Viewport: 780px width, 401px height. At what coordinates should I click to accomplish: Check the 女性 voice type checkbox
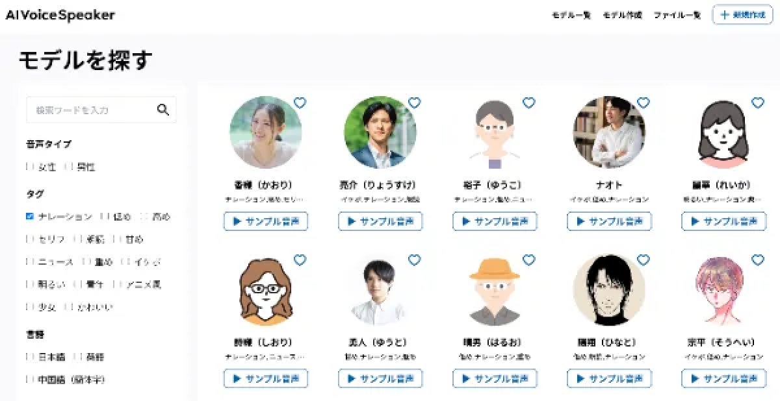30,167
